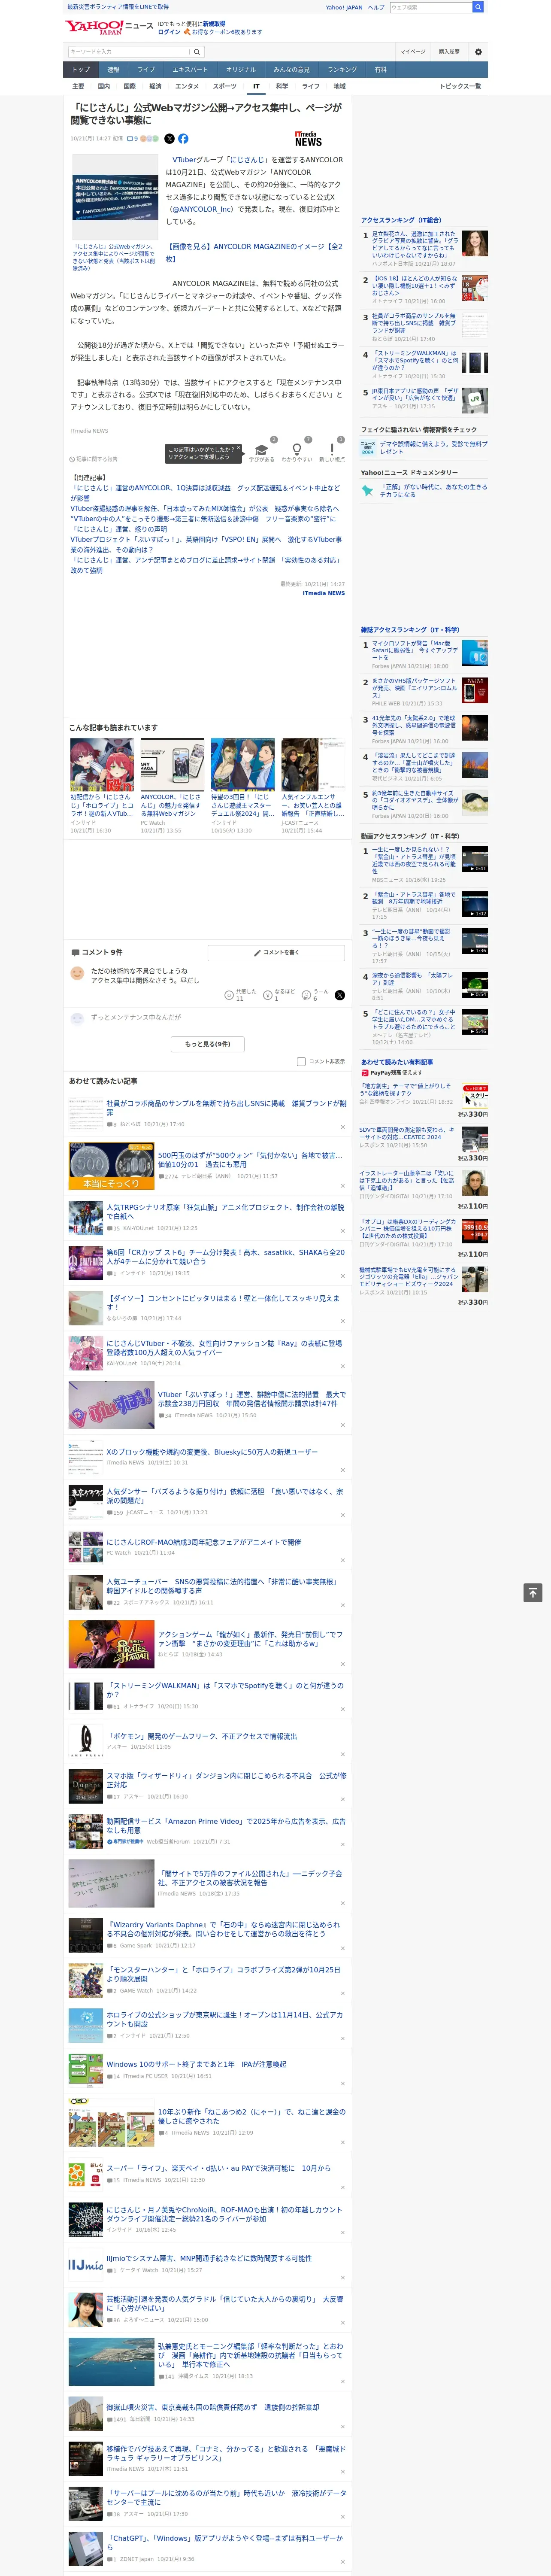This screenshot has height=2576, width=551.
Task: Select the 有料 navigation tab
Action: 380,69
